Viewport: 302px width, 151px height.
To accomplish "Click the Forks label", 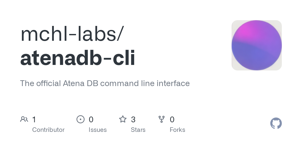I will (177, 130).
